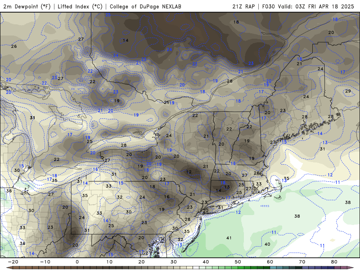The height and width of the screenshot is (270, 360).
Task: Click the 80 label on the color scale
Action: click(334, 262)
